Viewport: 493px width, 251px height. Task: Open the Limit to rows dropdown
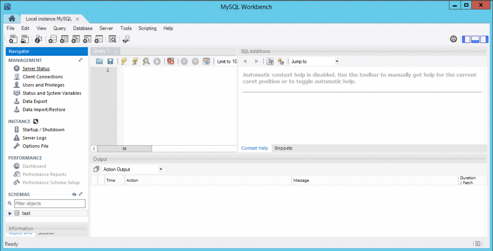pos(227,62)
